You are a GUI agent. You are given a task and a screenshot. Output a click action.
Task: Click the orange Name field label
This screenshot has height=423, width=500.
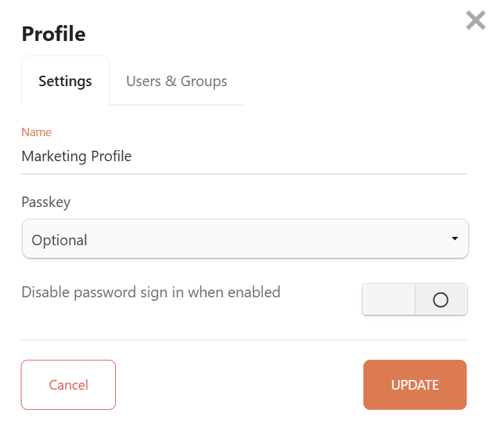point(36,132)
